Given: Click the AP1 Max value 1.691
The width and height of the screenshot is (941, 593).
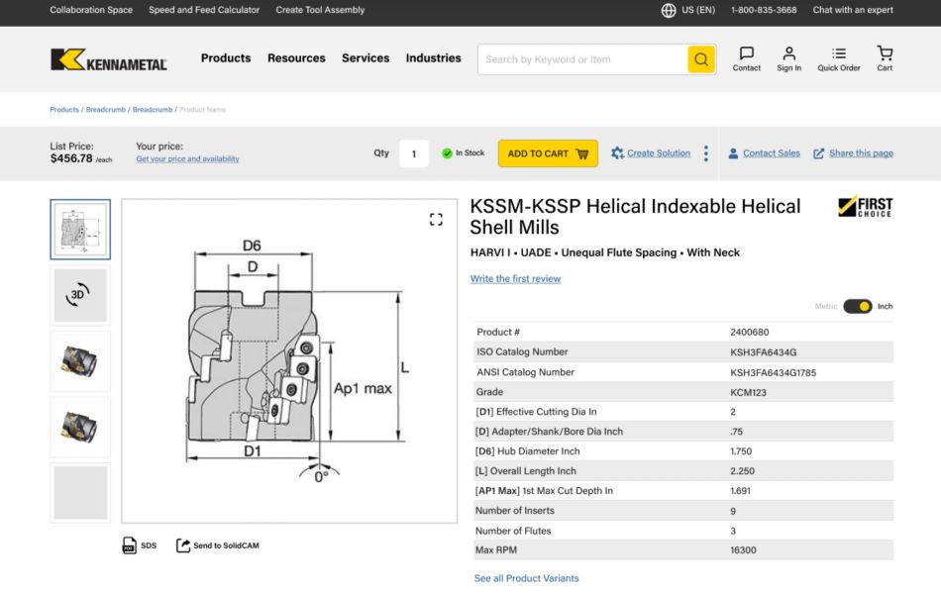Looking at the screenshot, I should pyautogui.click(x=740, y=491).
